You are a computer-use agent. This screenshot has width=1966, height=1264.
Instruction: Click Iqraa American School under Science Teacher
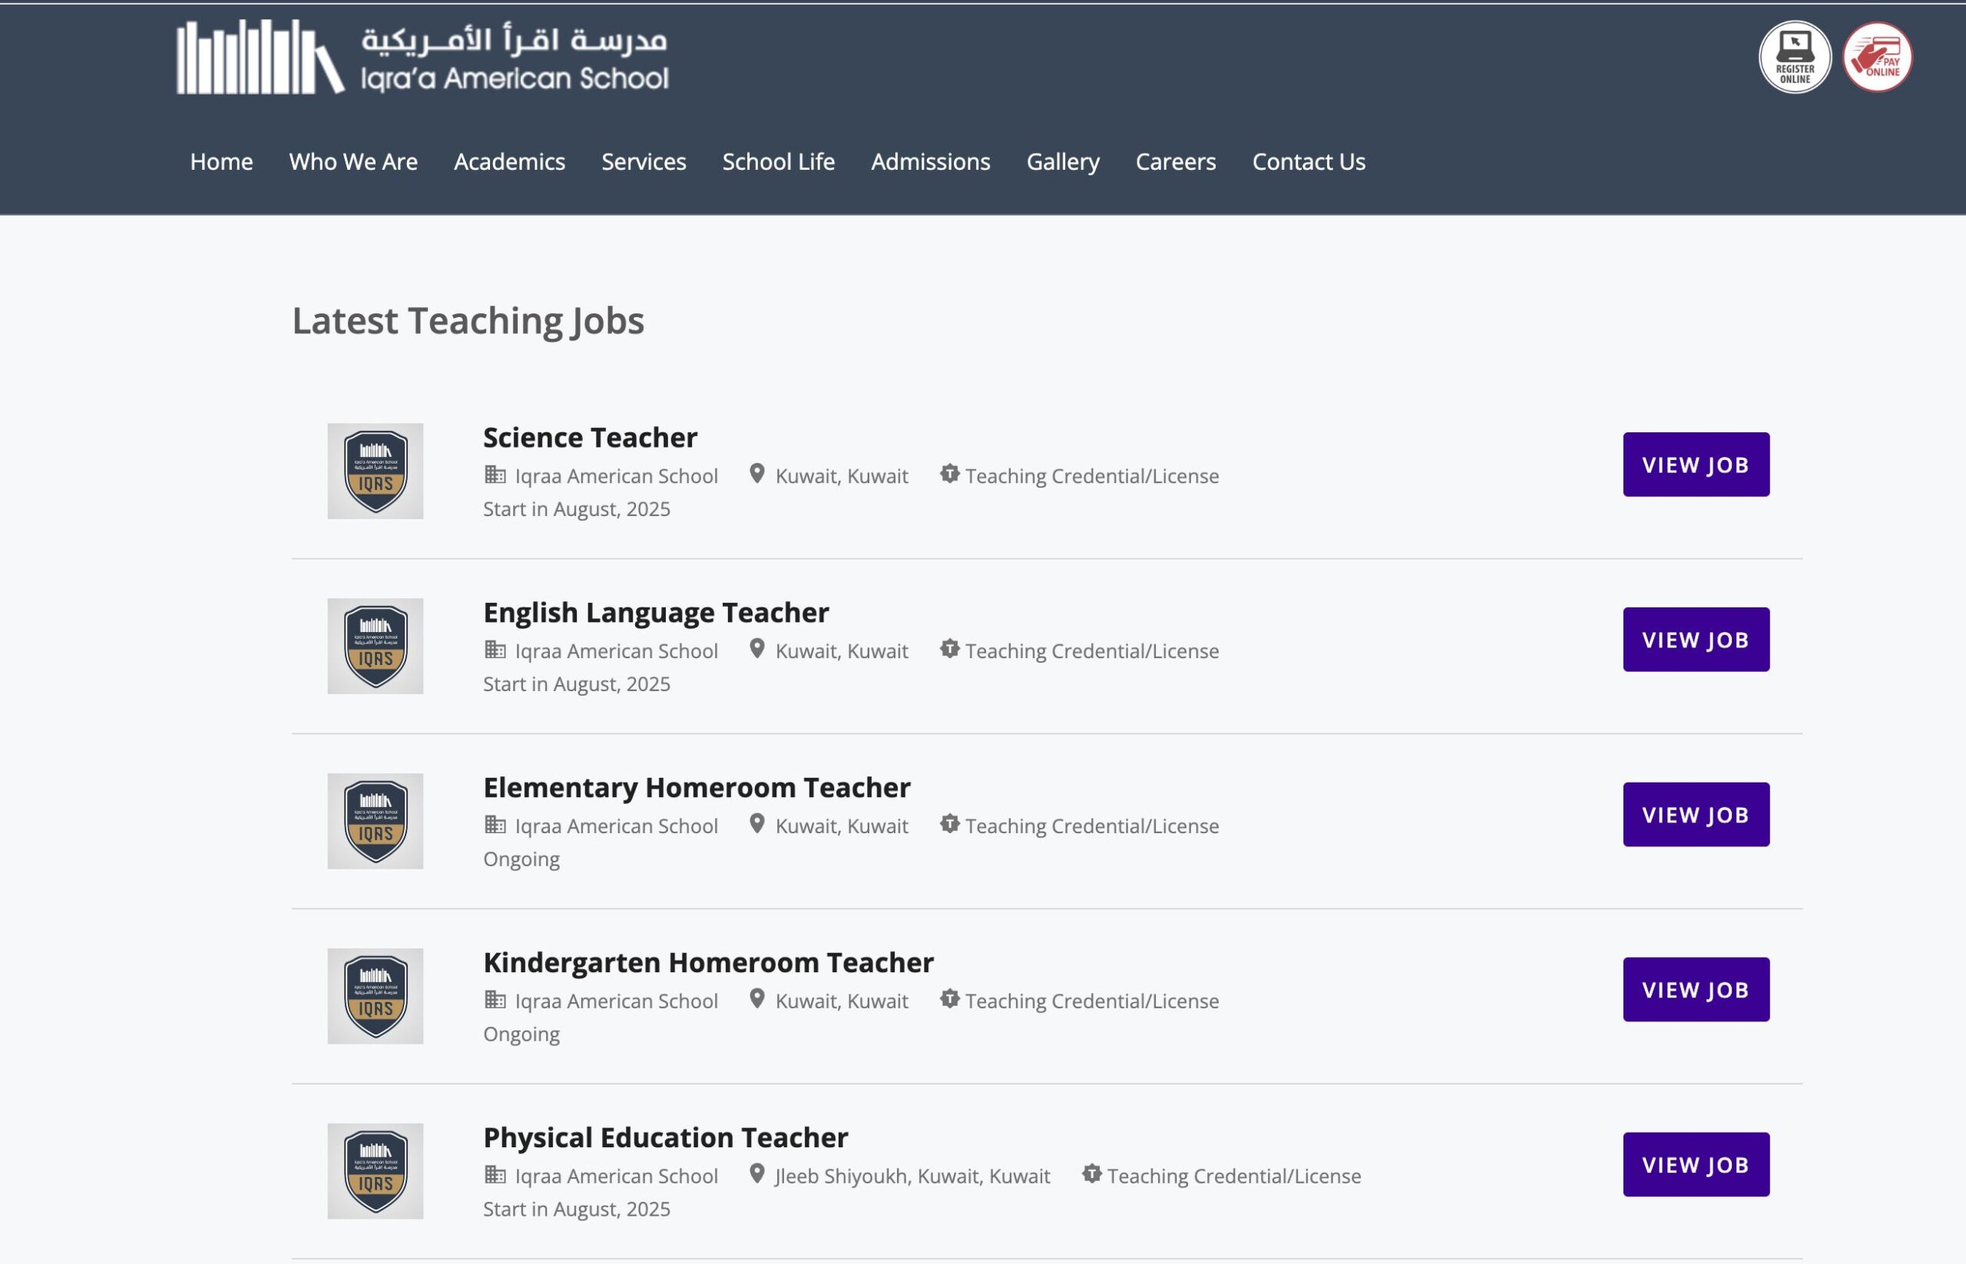pos(617,476)
